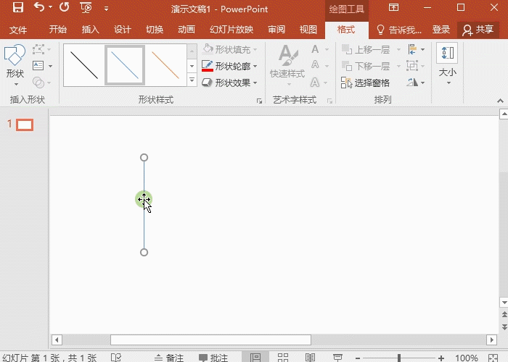This screenshot has height=362, width=508.
Task: Click the zoom slider handle
Action: [399, 358]
